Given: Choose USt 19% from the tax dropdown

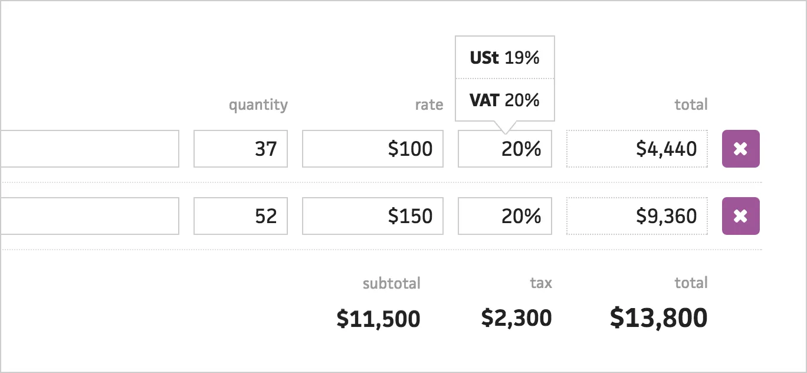Looking at the screenshot, I should (504, 57).
